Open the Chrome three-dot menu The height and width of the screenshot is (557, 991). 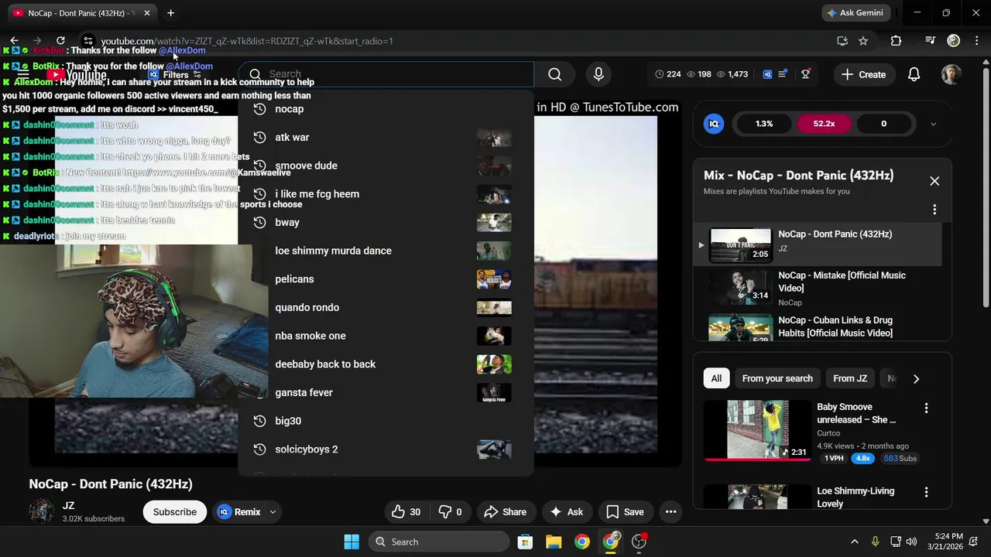pyautogui.click(x=976, y=41)
